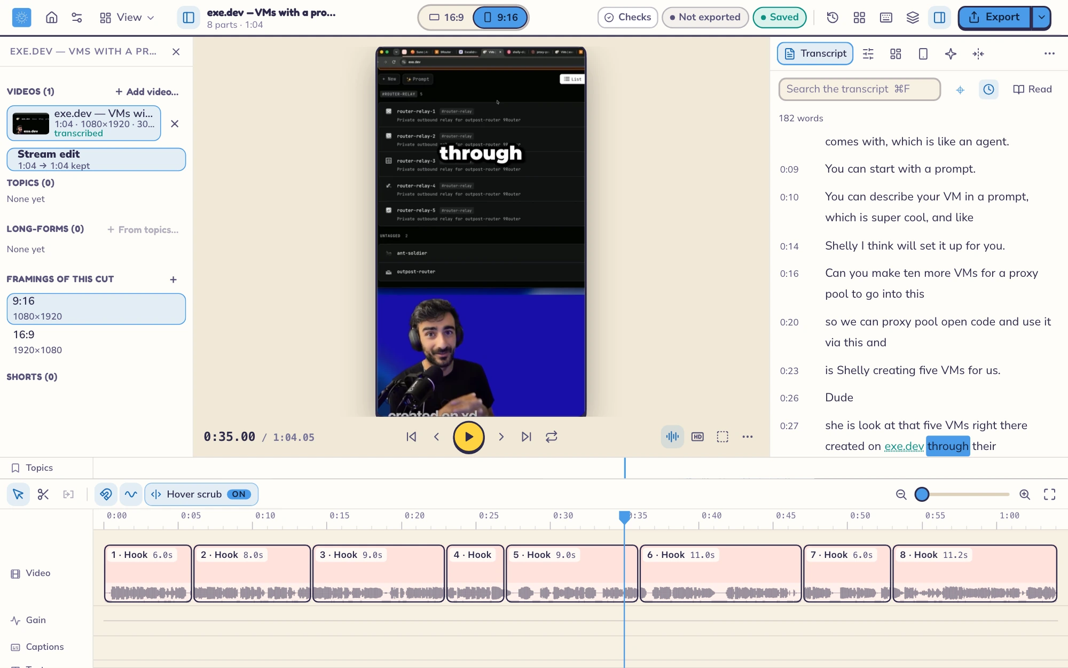The image size is (1068, 668).
Task: Open the adjustments sliders tab in right panel
Action: pos(868,53)
